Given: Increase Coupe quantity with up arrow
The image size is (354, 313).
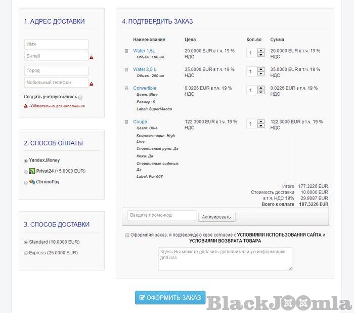Looking at the screenshot, I should [261, 122].
